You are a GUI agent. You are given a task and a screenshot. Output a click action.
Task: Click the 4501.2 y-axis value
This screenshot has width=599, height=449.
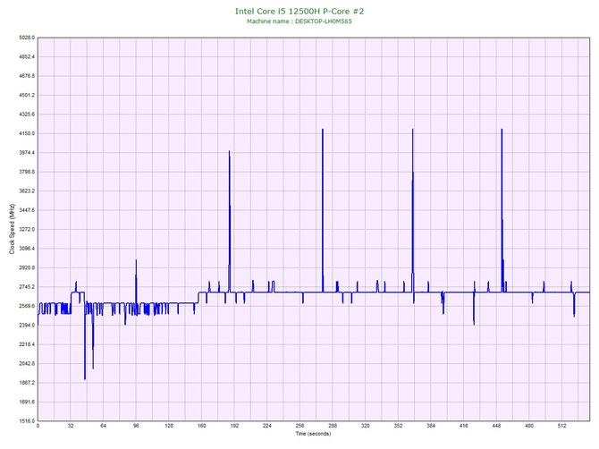27,95
